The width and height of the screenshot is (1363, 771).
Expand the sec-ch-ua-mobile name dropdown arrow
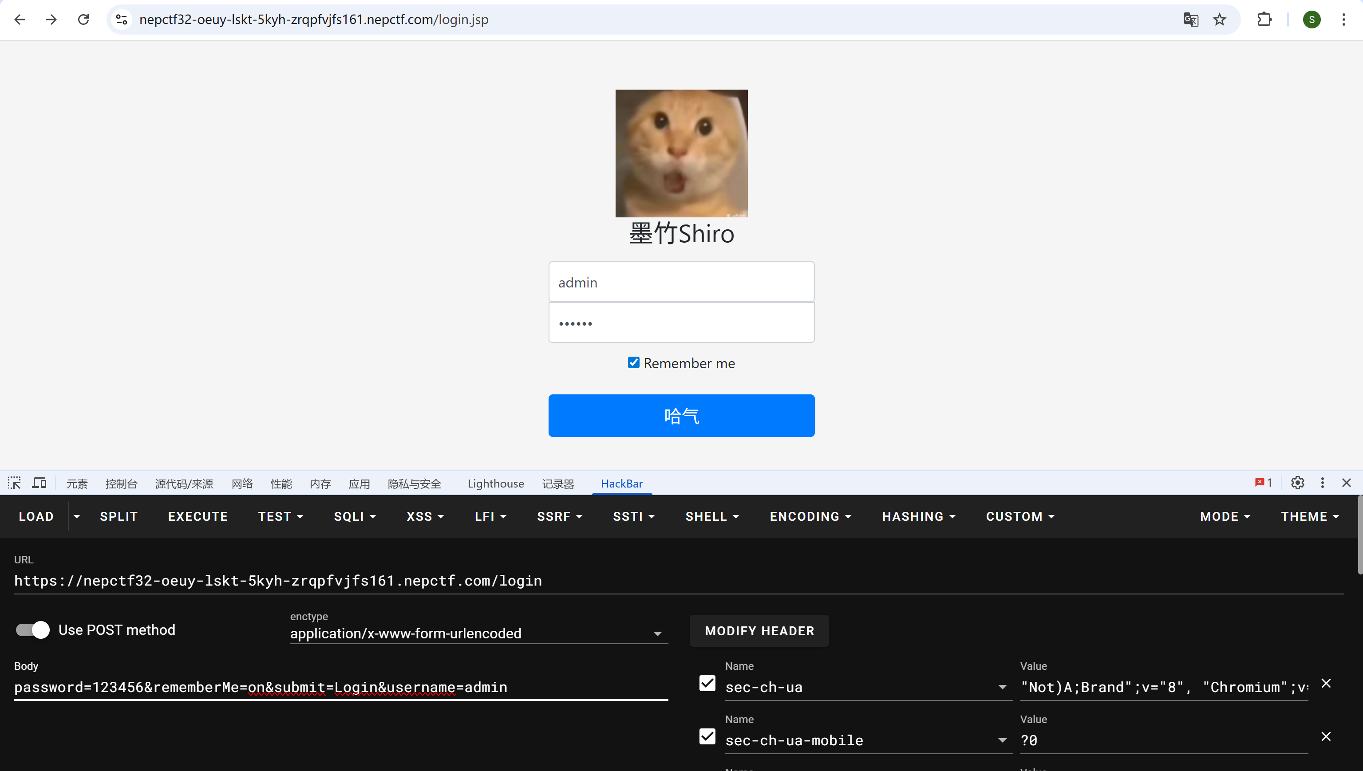click(1002, 740)
